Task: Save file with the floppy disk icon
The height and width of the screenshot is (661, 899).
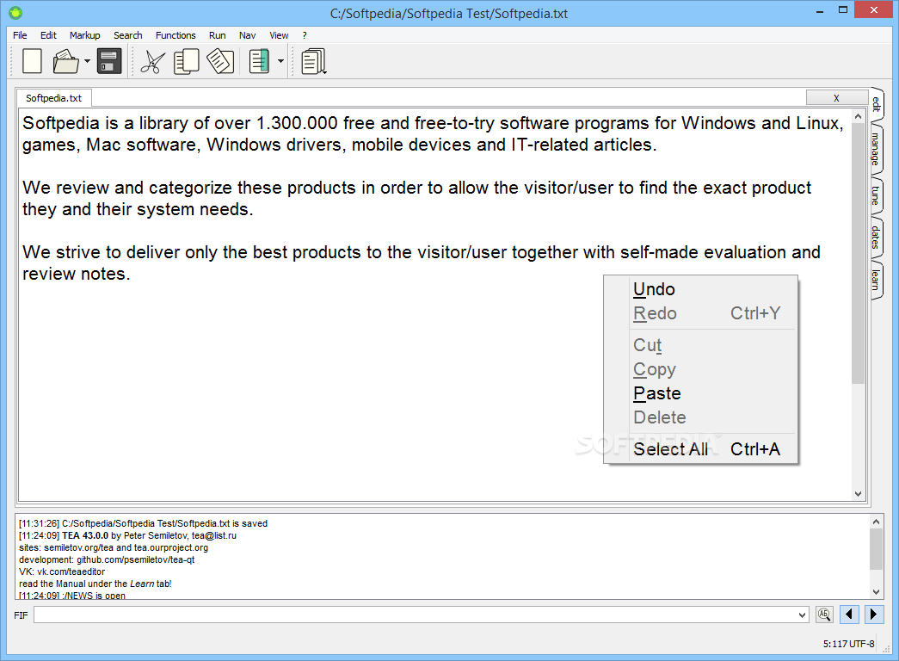Action: (109, 61)
